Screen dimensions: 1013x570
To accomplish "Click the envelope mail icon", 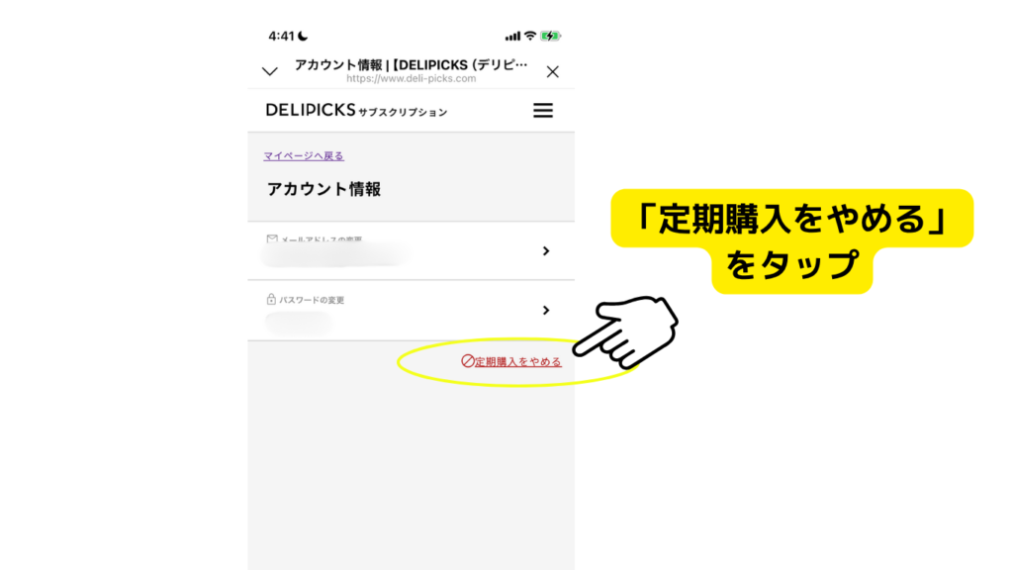I will point(272,238).
